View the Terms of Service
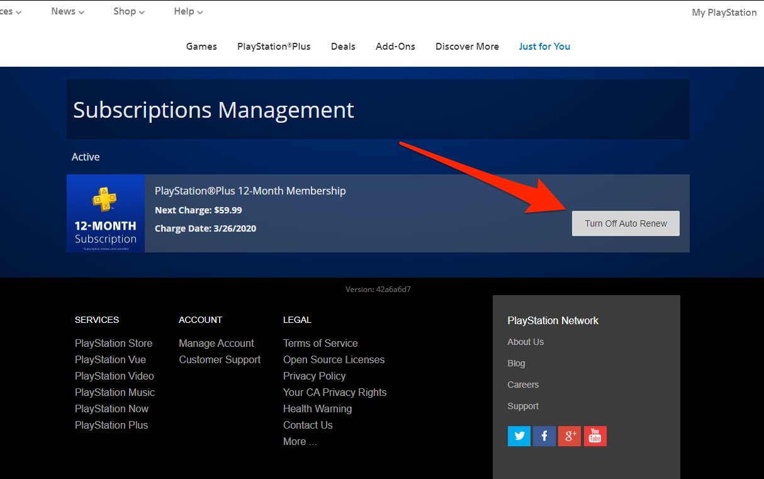Screen dimensions: 764x479 (x=320, y=343)
